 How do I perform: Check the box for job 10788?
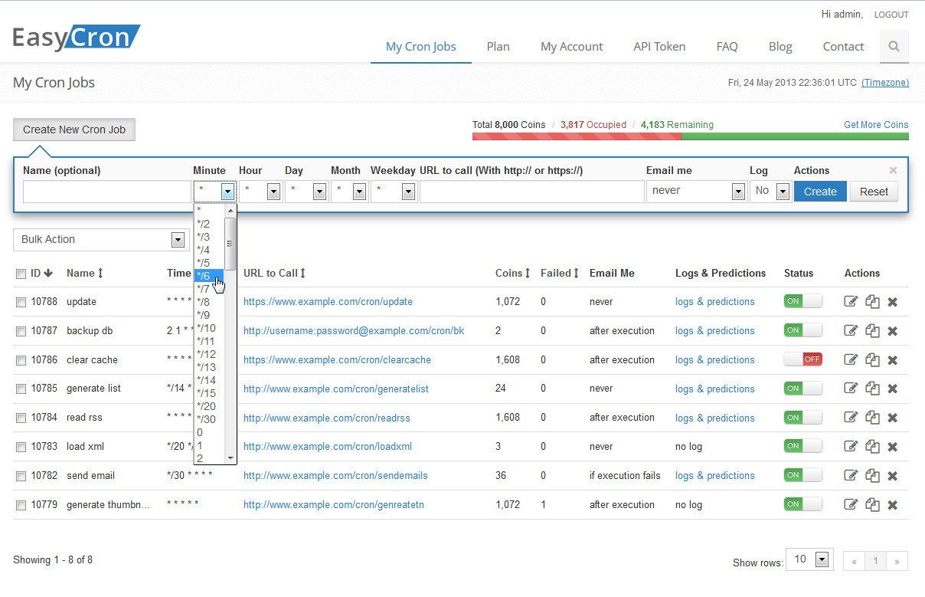tap(21, 302)
